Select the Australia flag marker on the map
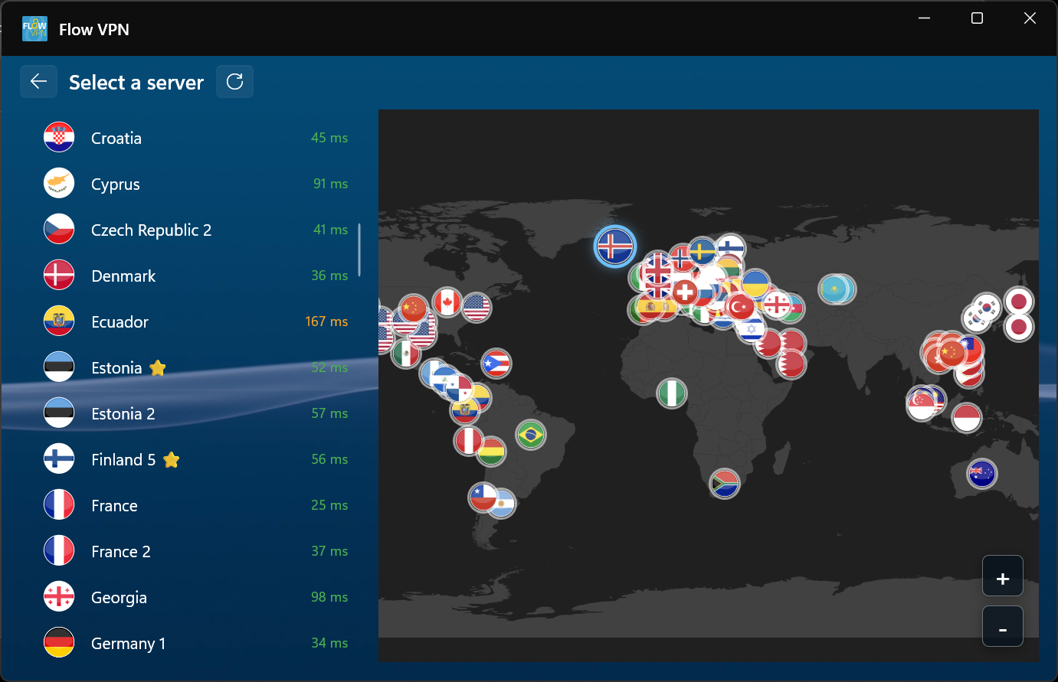 pyautogui.click(x=981, y=473)
